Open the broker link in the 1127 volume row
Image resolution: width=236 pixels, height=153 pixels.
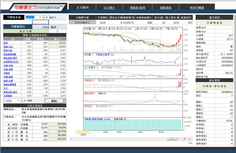click(x=6, y=43)
